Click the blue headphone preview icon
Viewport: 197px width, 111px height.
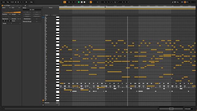click(x=43, y=17)
